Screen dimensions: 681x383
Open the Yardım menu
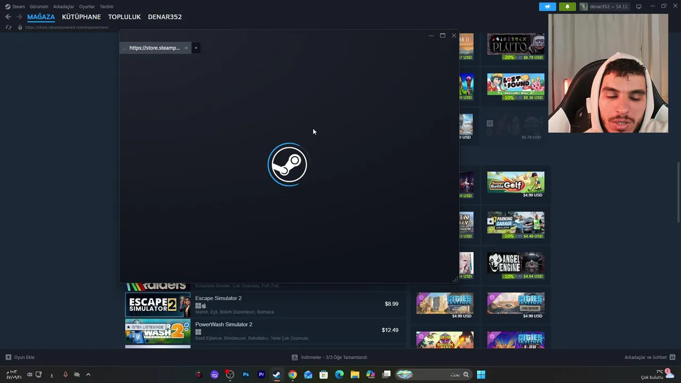[x=107, y=6]
